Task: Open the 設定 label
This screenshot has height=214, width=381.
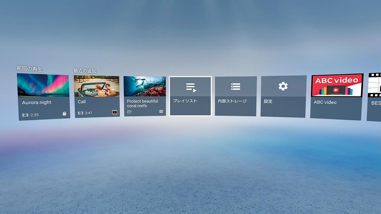Action: tap(268, 101)
